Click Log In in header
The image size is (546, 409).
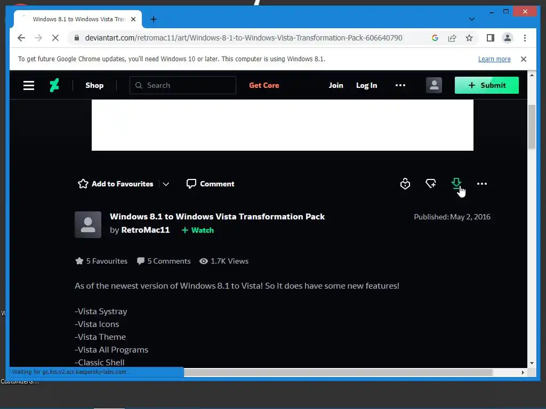click(366, 85)
